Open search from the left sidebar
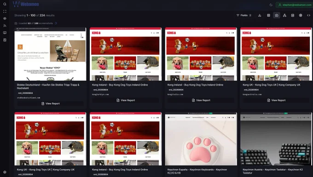Screen dimensions: 313x177 pos(5,4)
